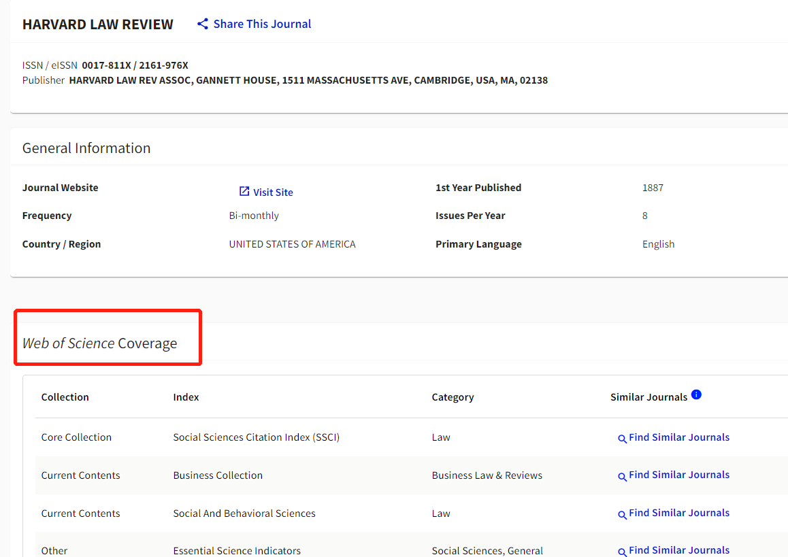Click the Social And Behavioral Sciences index cell
Viewport: 788px width, 557px height.
(244, 513)
